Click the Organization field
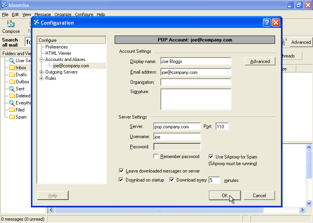Image resolution: width=313 pixels, height=223 pixels. pos(196,82)
